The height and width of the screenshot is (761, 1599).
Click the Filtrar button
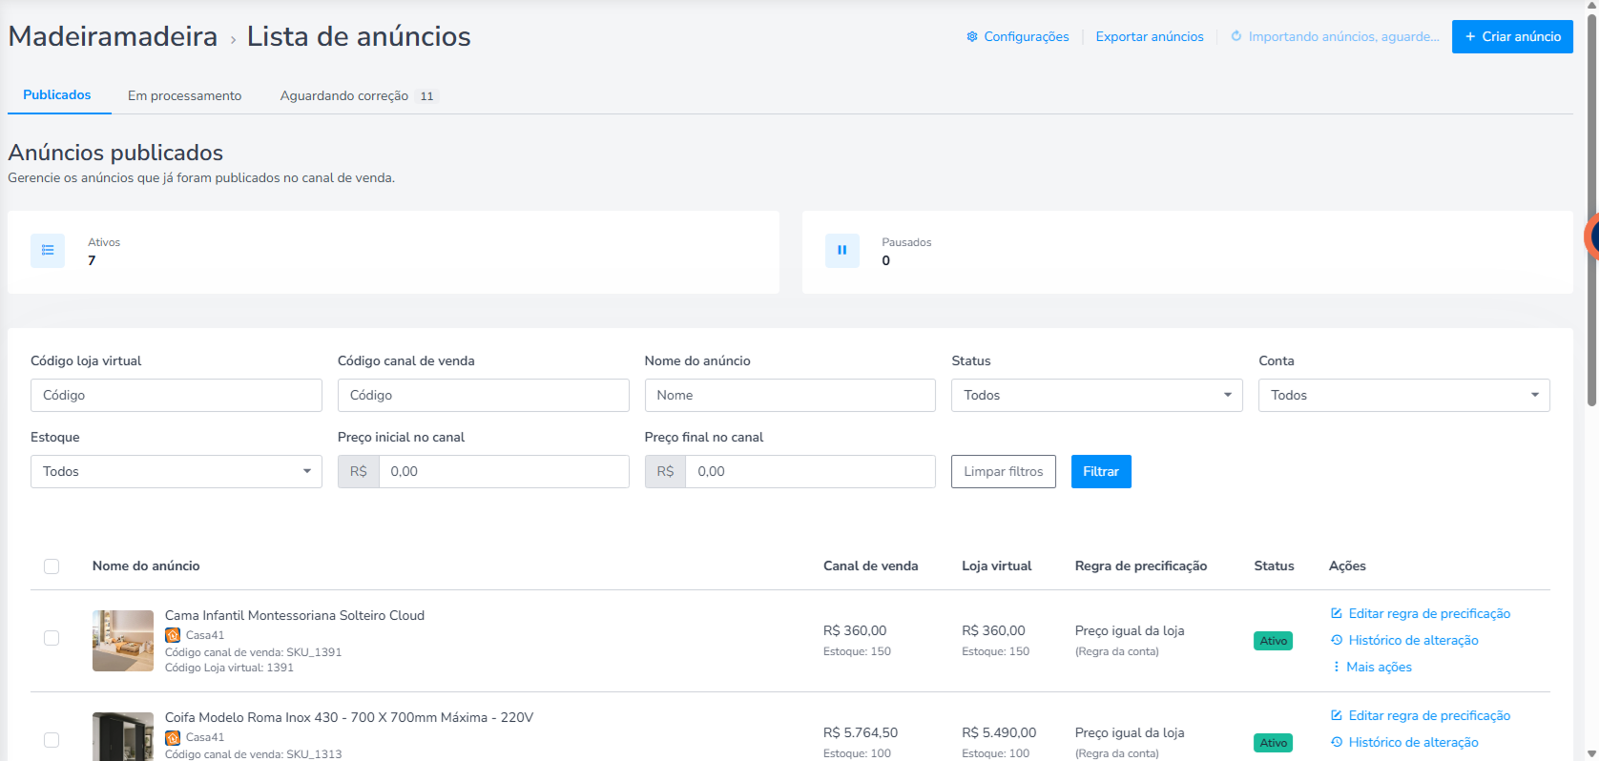point(1101,471)
